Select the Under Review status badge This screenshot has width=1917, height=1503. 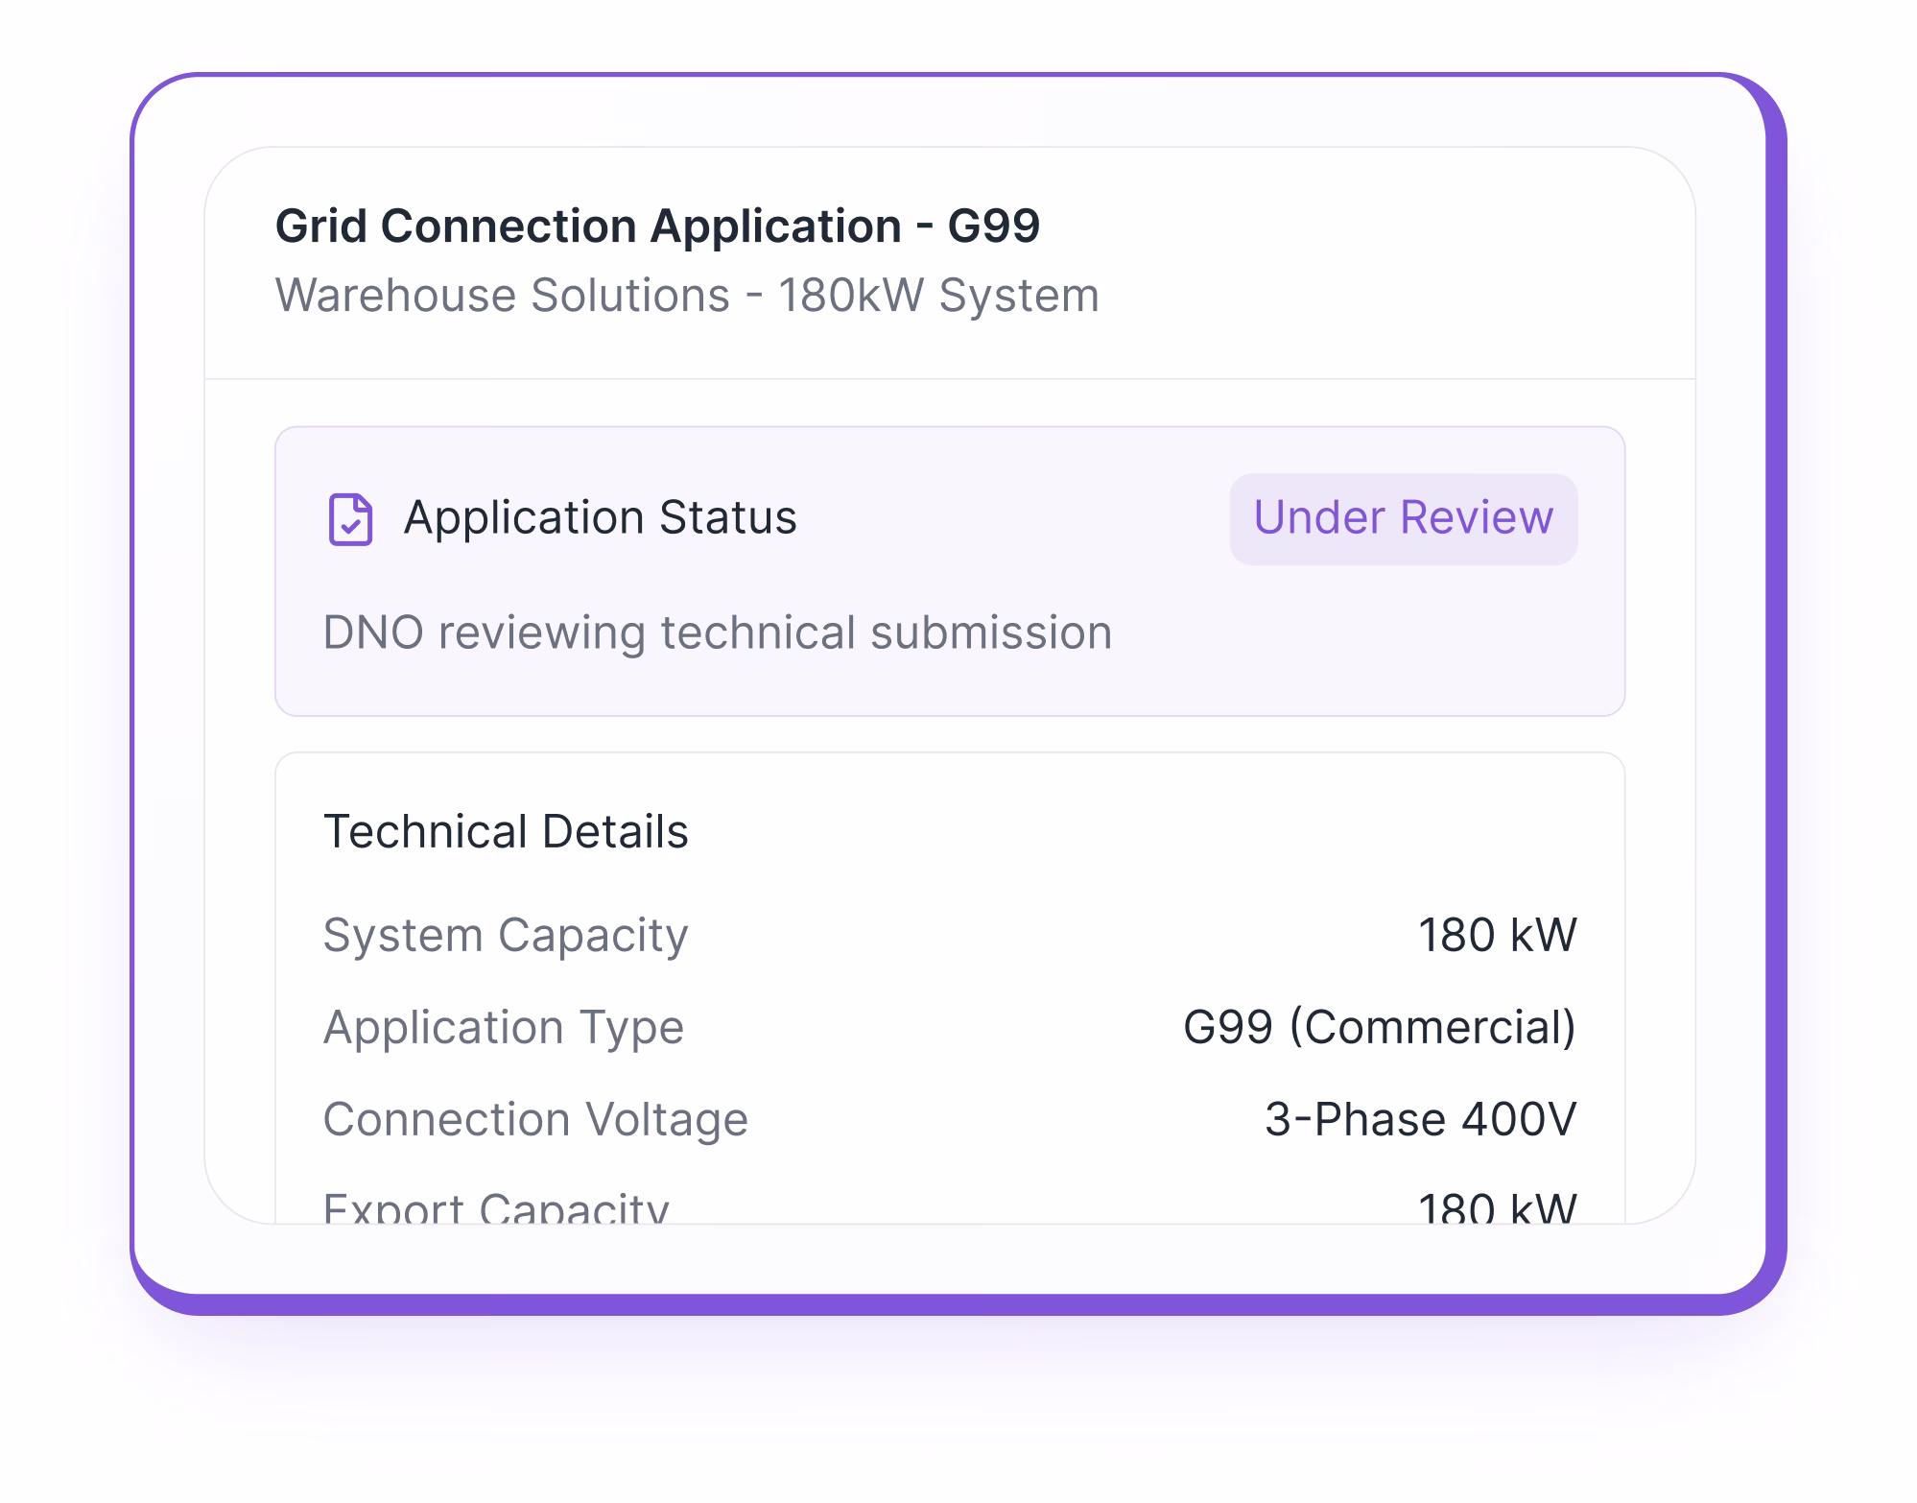pos(1402,518)
